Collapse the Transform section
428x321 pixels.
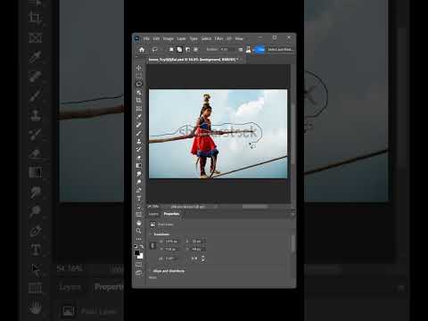coord(151,235)
